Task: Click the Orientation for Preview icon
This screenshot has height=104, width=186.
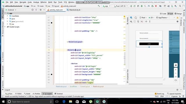Action: [x=136, y=18]
